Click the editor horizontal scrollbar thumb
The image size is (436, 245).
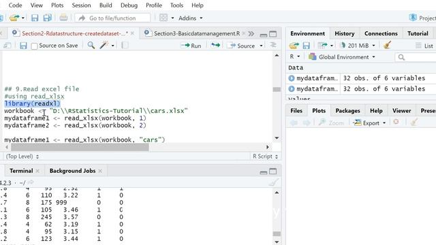click(x=80, y=147)
